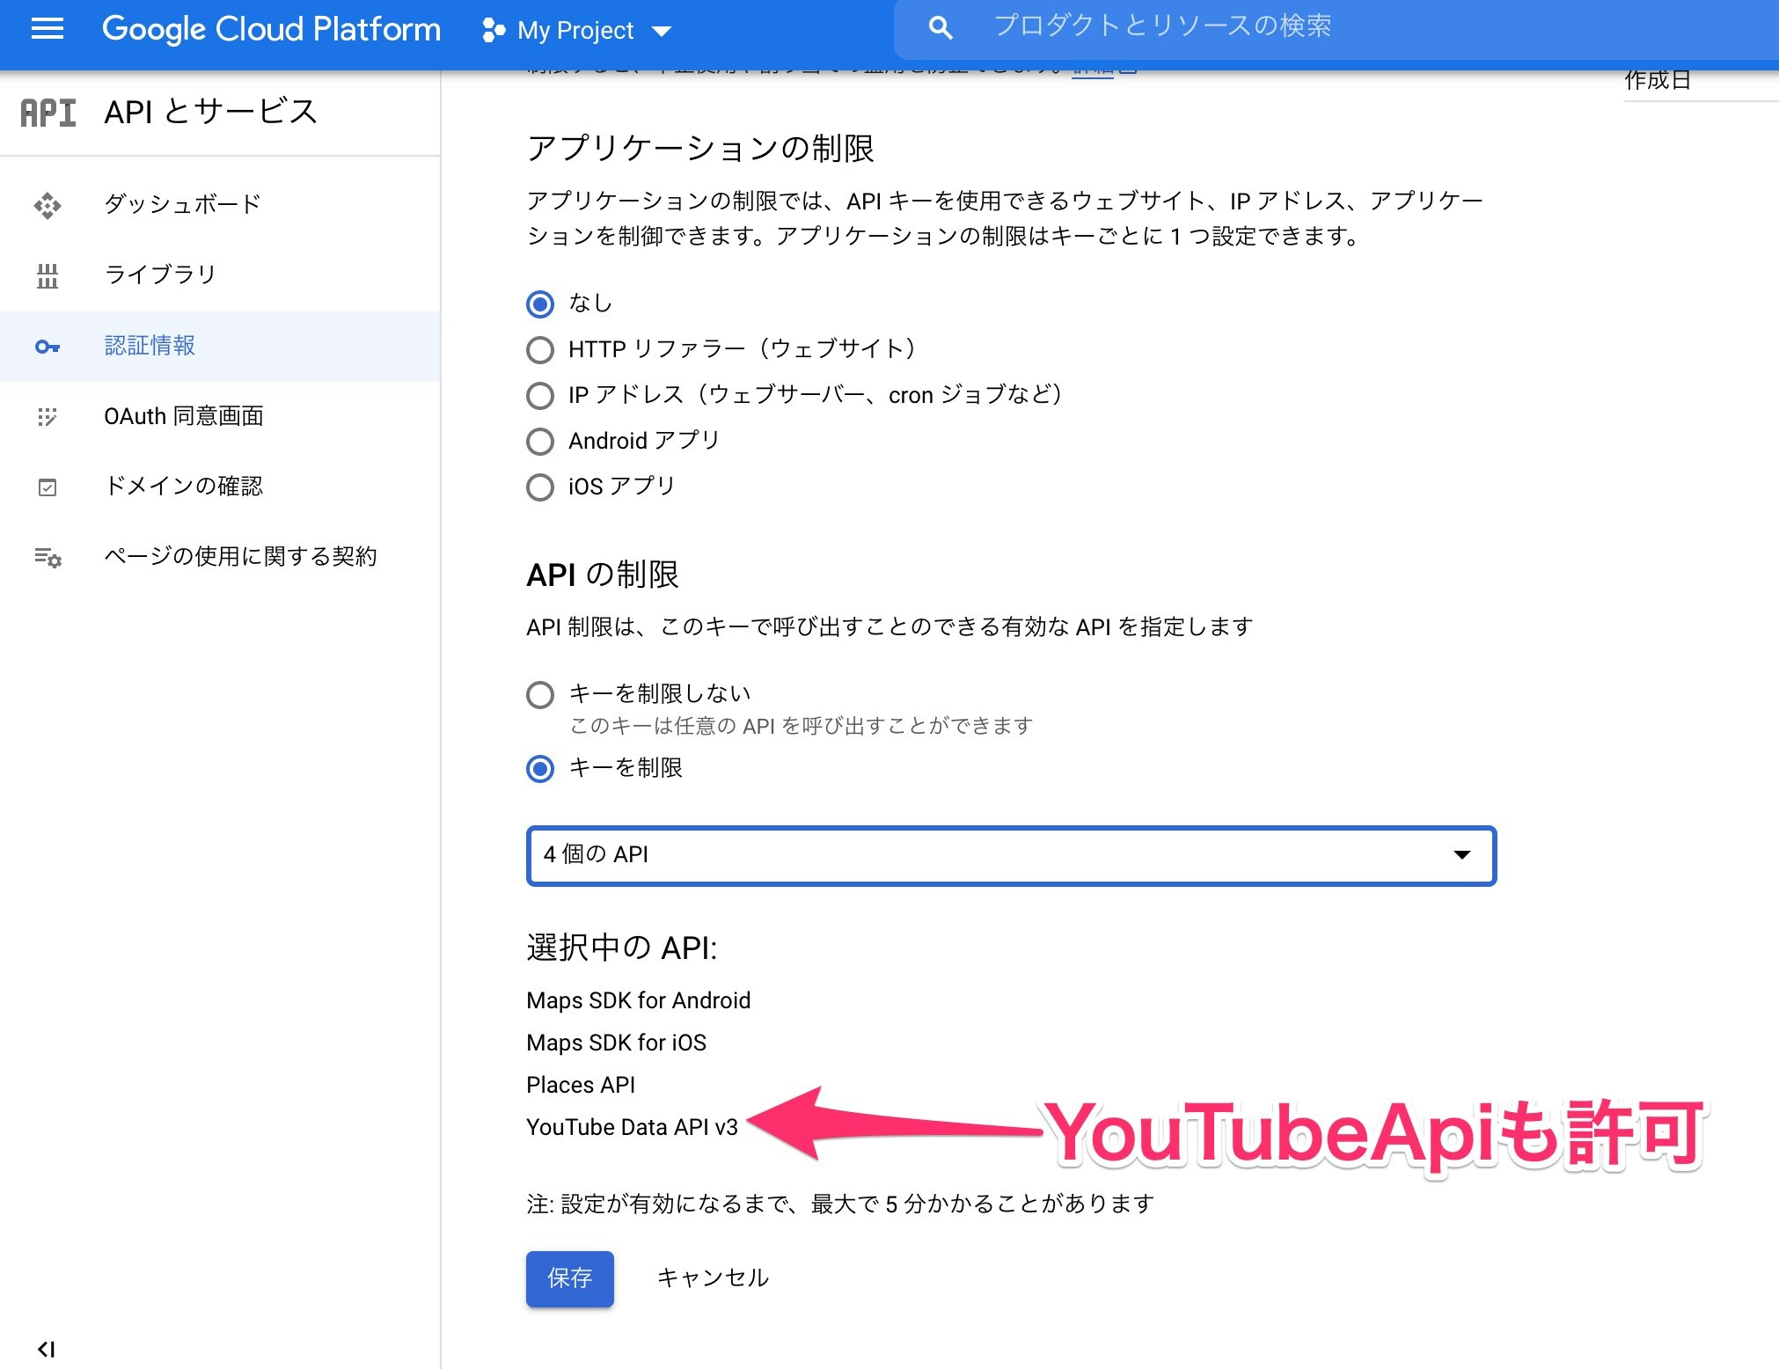Image resolution: width=1779 pixels, height=1369 pixels.
Task: Open the OAuth 同意画面 icon
Action: [x=47, y=416]
